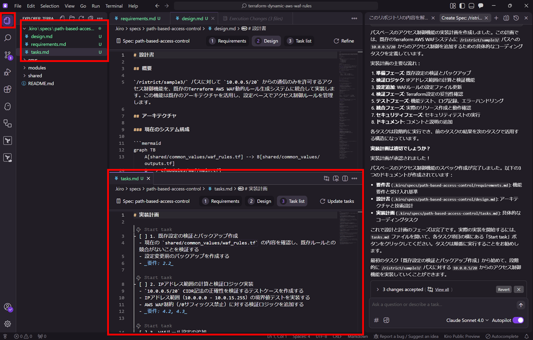Collapse .kiro\specs\path-based-access folder
The width and height of the screenshot is (533, 340).
tap(60, 29)
